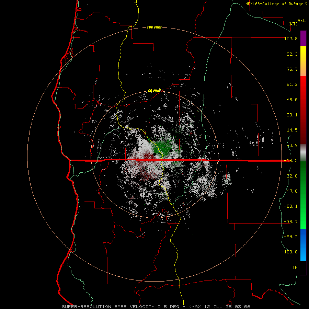Select the 107.8 scale value

[x=291, y=38]
